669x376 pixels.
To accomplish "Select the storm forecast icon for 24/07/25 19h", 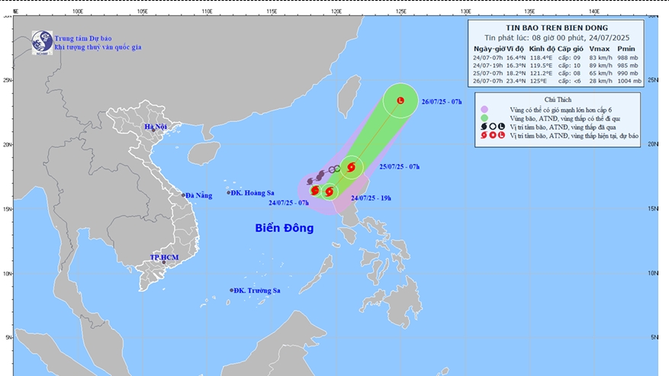I will tap(329, 191).
